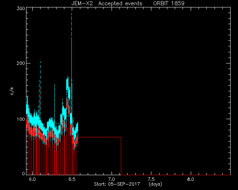238x190 pixels.
Task: Click the y-axis label '200'
Action: point(21,63)
